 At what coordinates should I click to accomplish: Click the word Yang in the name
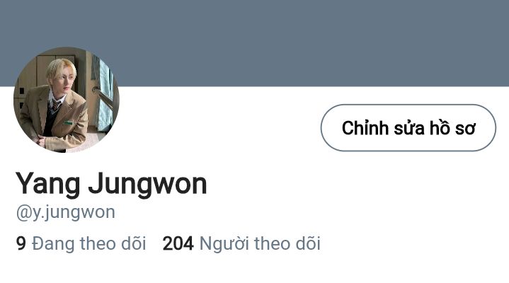tap(47, 185)
